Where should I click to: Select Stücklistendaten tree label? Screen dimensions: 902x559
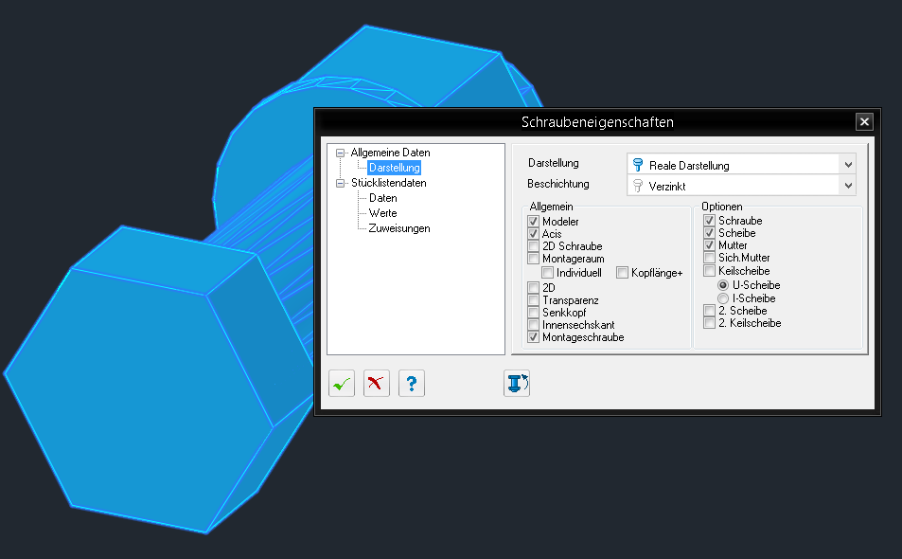(388, 183)
